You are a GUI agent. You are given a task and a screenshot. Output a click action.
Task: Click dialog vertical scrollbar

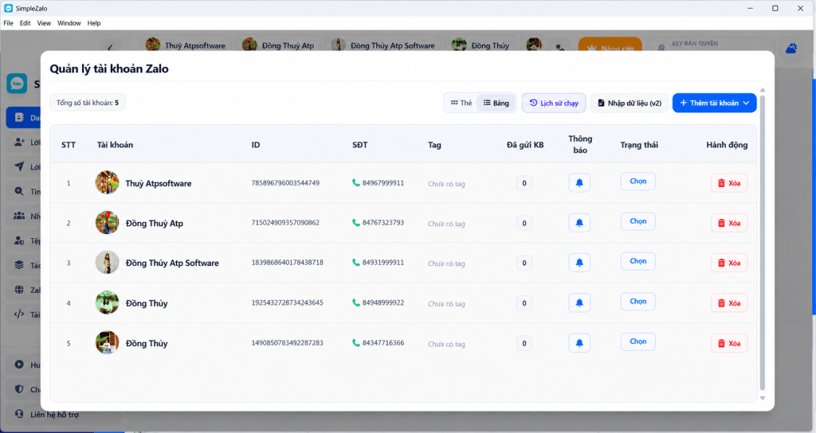pos(763,242)
